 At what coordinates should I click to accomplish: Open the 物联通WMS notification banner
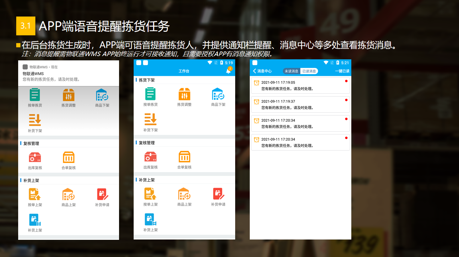click(x=68, y=74)
